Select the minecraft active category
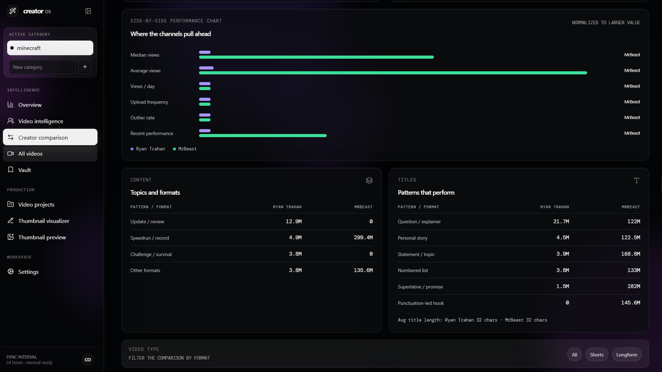The height and width of the screenshot is (372, 662). point(50,48)
